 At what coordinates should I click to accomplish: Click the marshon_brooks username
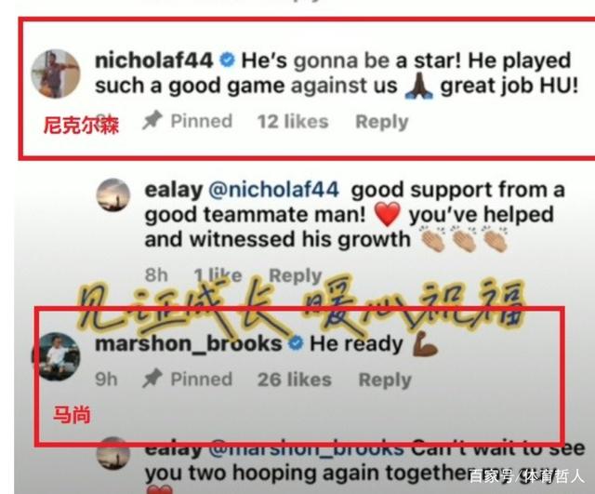tap(188, 343)
